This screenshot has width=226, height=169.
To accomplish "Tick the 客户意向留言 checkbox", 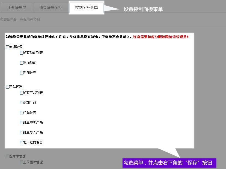I will click(x=21, y=142).
